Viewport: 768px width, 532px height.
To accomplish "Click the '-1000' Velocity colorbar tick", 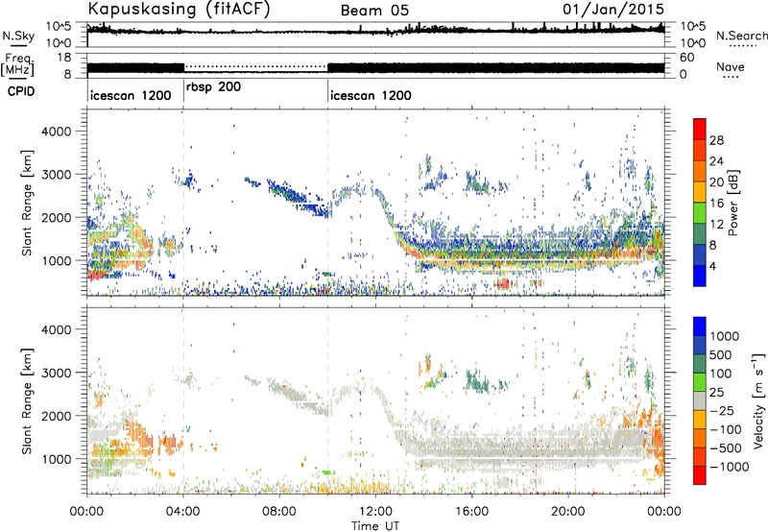I will click(730, 468).
